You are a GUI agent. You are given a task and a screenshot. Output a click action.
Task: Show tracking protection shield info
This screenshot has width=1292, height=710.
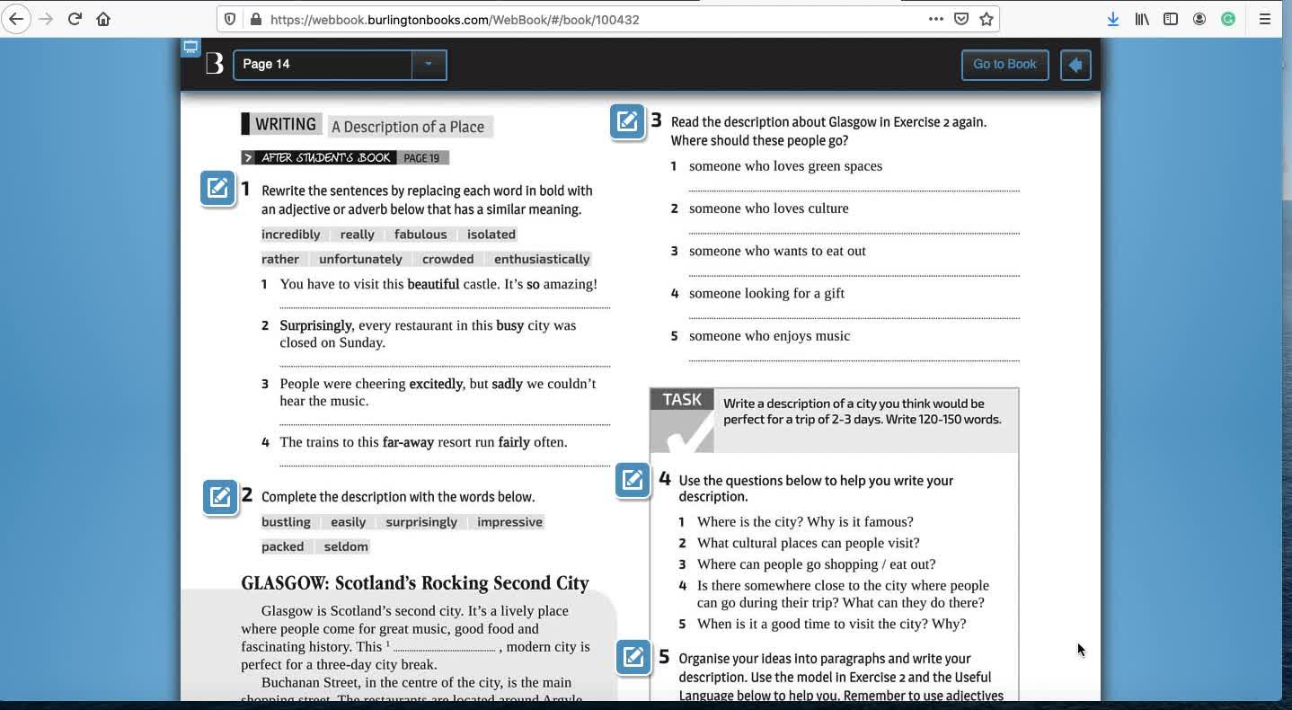230,19
